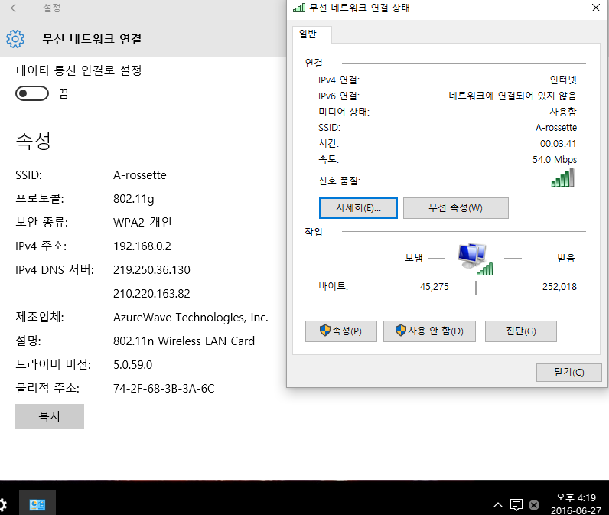Click the network computers activity icon
This screenshot has width=609, height=515.
pos(475,259)
